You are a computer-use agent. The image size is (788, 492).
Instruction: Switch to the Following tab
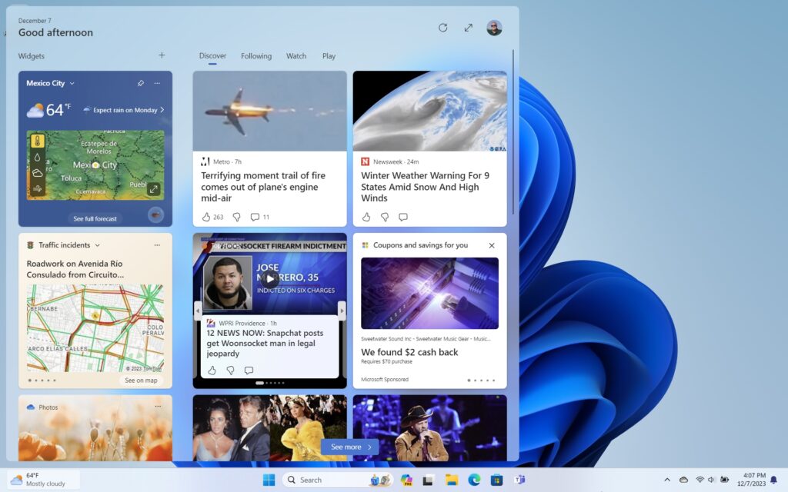[256, 55]
